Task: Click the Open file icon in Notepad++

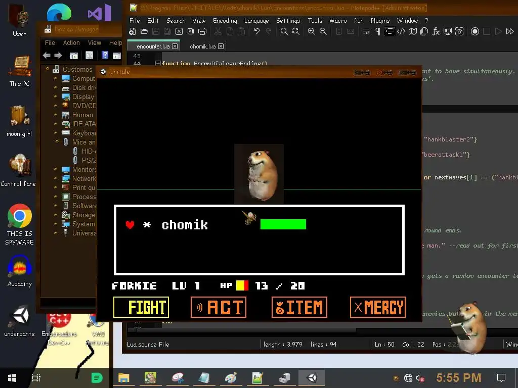Action: (144, 31)
